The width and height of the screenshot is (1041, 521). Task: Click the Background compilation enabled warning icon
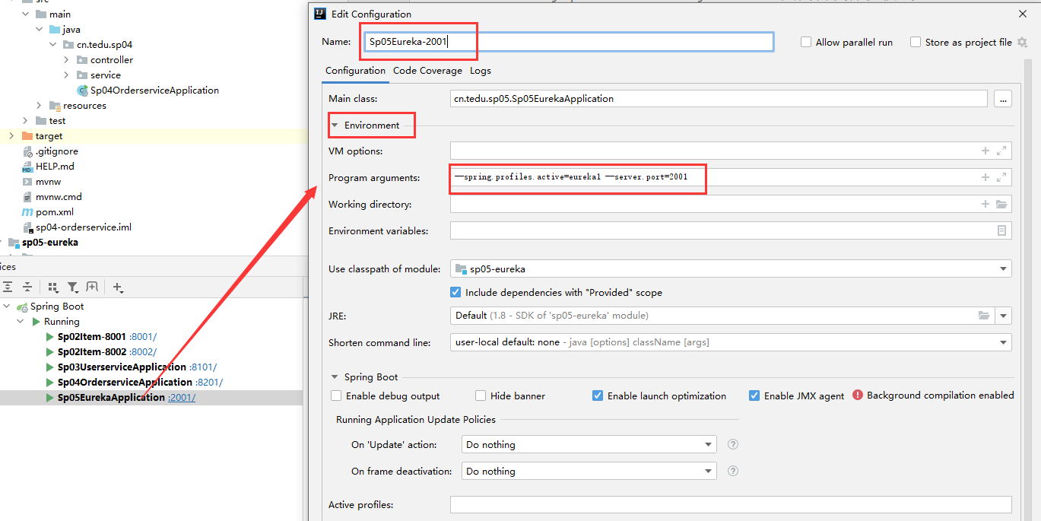coord(858,395)
